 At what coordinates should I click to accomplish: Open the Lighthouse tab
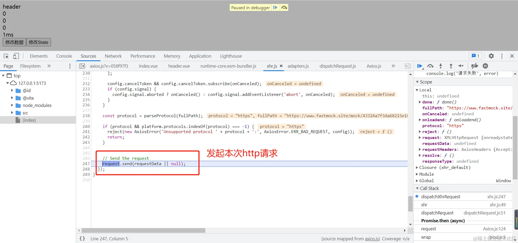231,56
